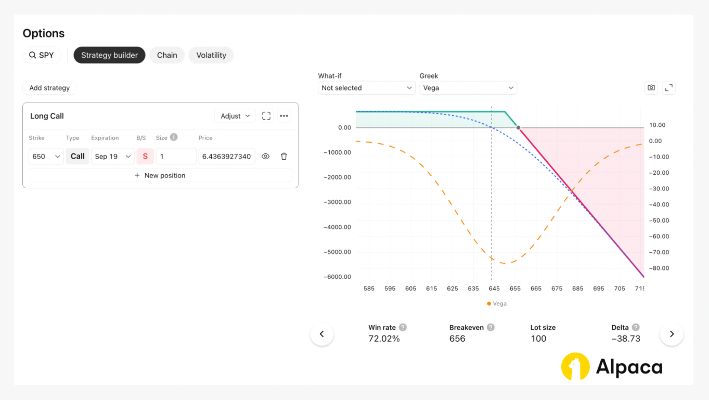Click the Win rate help icon
This screenshot has height=400, width=709.
tap(403, 327)
